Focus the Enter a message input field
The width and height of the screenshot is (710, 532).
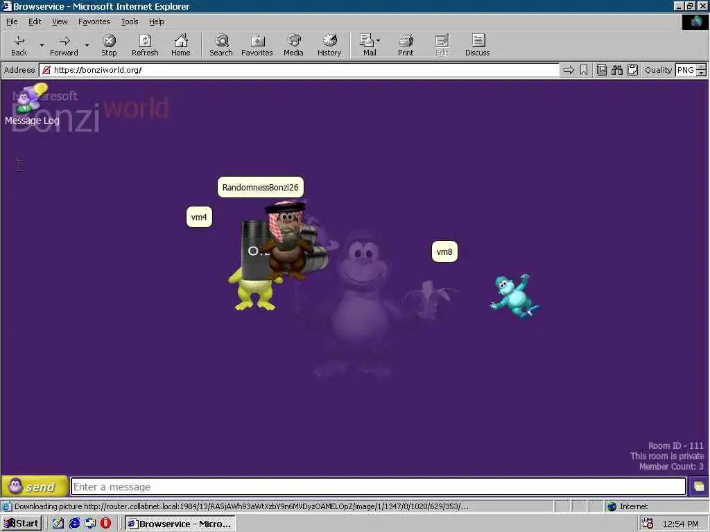[x=379, y=487]
